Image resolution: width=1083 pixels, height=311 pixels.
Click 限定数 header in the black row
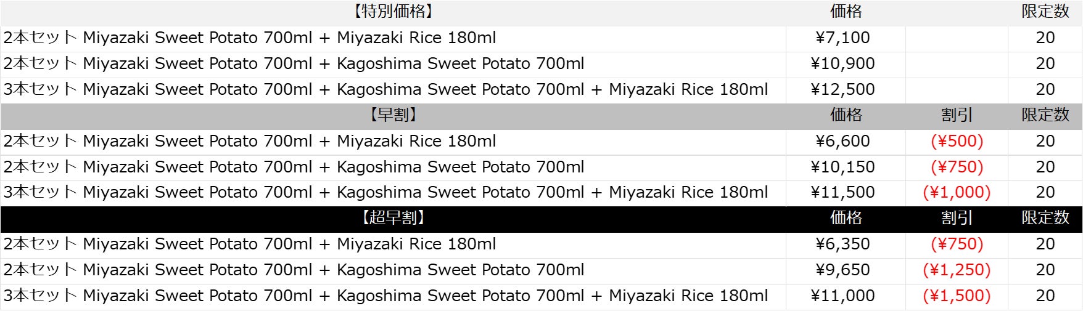pos(1045,218)
